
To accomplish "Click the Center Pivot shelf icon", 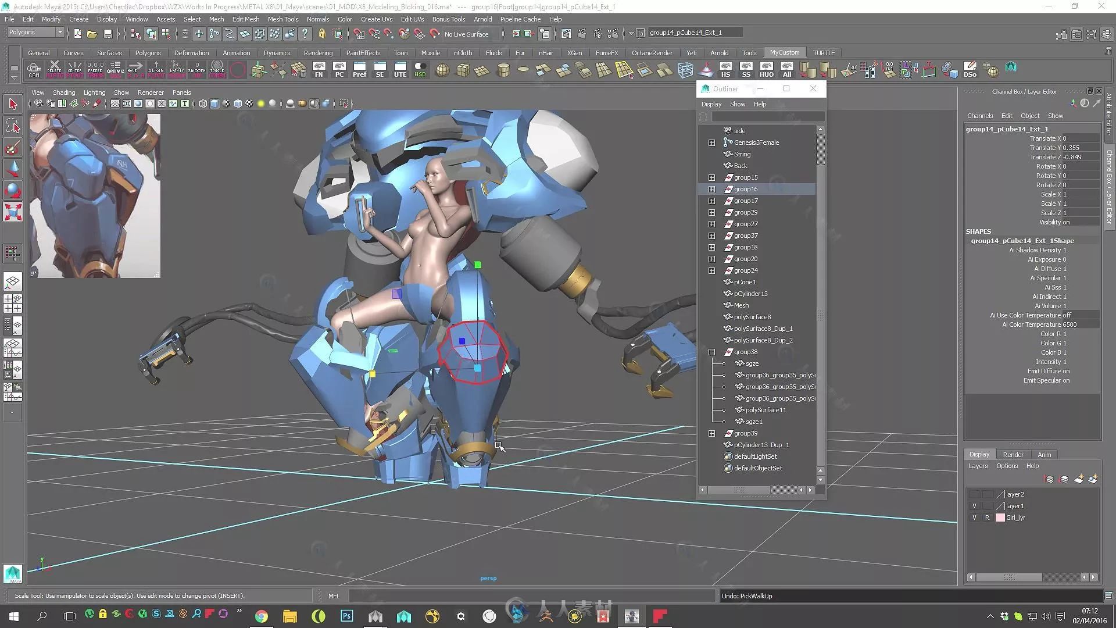I will pos(74,70).
